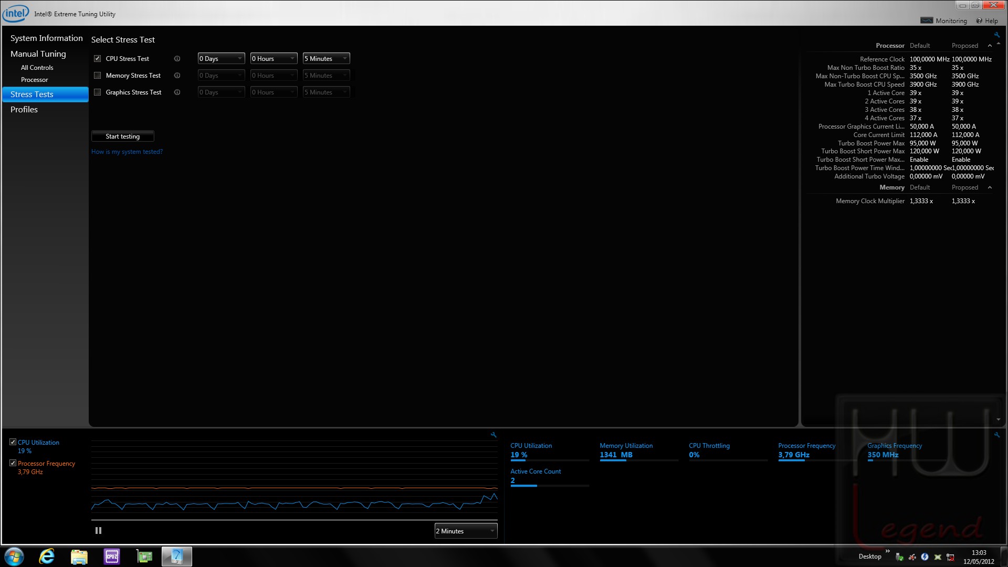Click the Start testing button
This screenshot has height=567, width=1008.
pos(122,136)
